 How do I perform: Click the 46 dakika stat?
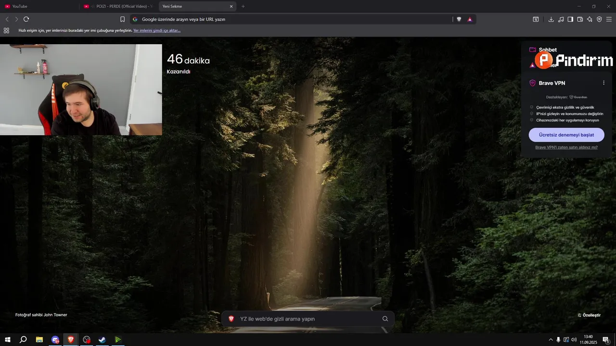pyautogui.click(x=188, y=60)
